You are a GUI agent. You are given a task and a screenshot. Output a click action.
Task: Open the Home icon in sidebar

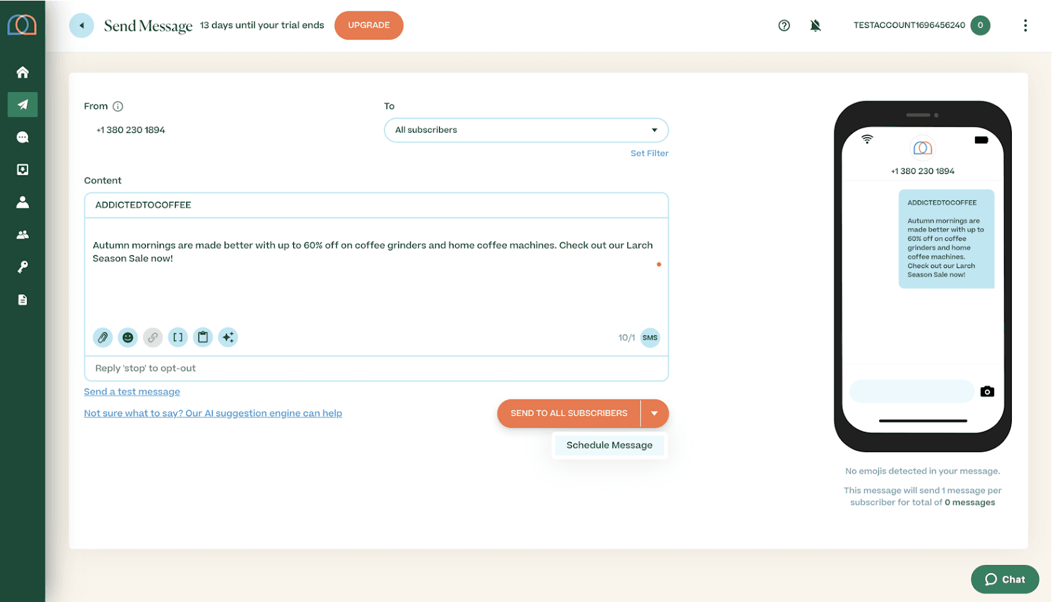[22, 72]
